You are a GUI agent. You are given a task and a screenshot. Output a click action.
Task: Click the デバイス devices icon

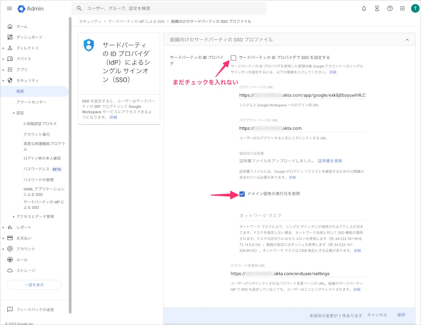[x=10, y=59]
